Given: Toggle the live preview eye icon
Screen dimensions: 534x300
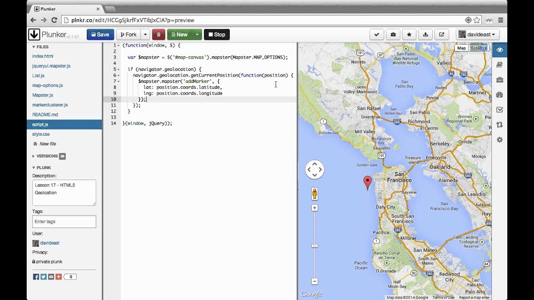Looking at the screenshot, I should tap(500, 50).
